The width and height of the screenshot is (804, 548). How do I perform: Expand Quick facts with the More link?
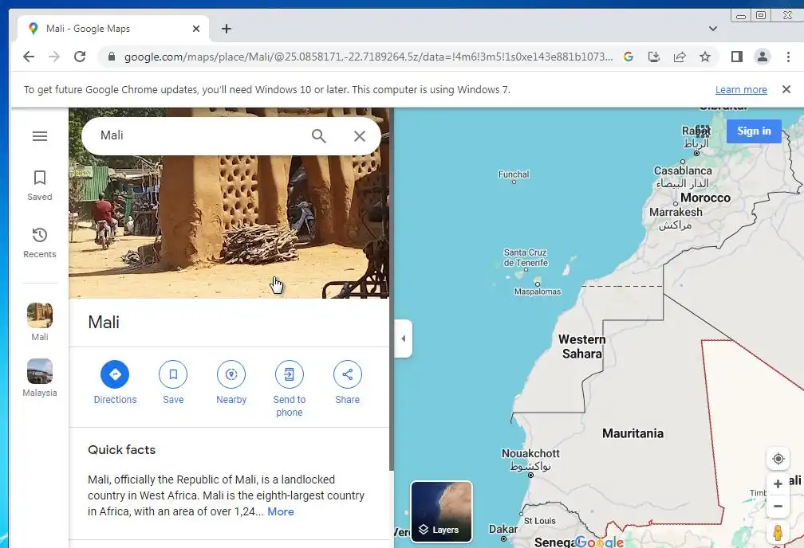coord(281,511)
